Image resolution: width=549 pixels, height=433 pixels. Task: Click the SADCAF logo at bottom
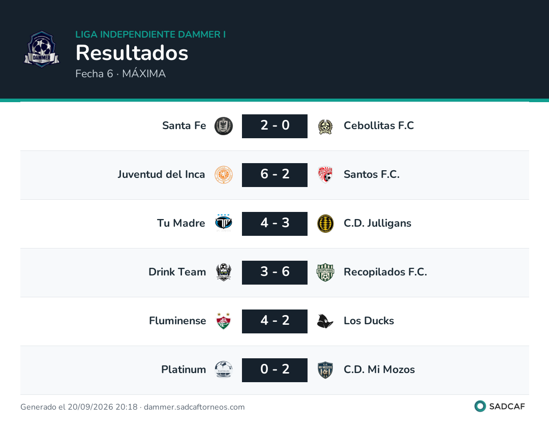tap(500, 407)
